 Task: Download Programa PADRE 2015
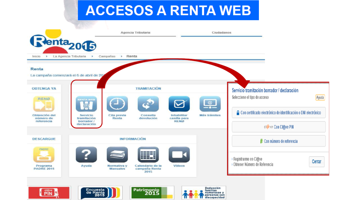point(44,156)
